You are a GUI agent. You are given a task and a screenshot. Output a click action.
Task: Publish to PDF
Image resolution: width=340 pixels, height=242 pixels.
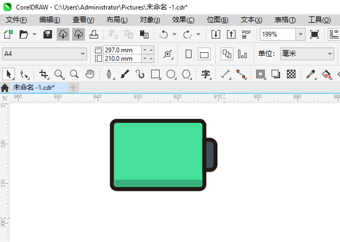point(247,34)
